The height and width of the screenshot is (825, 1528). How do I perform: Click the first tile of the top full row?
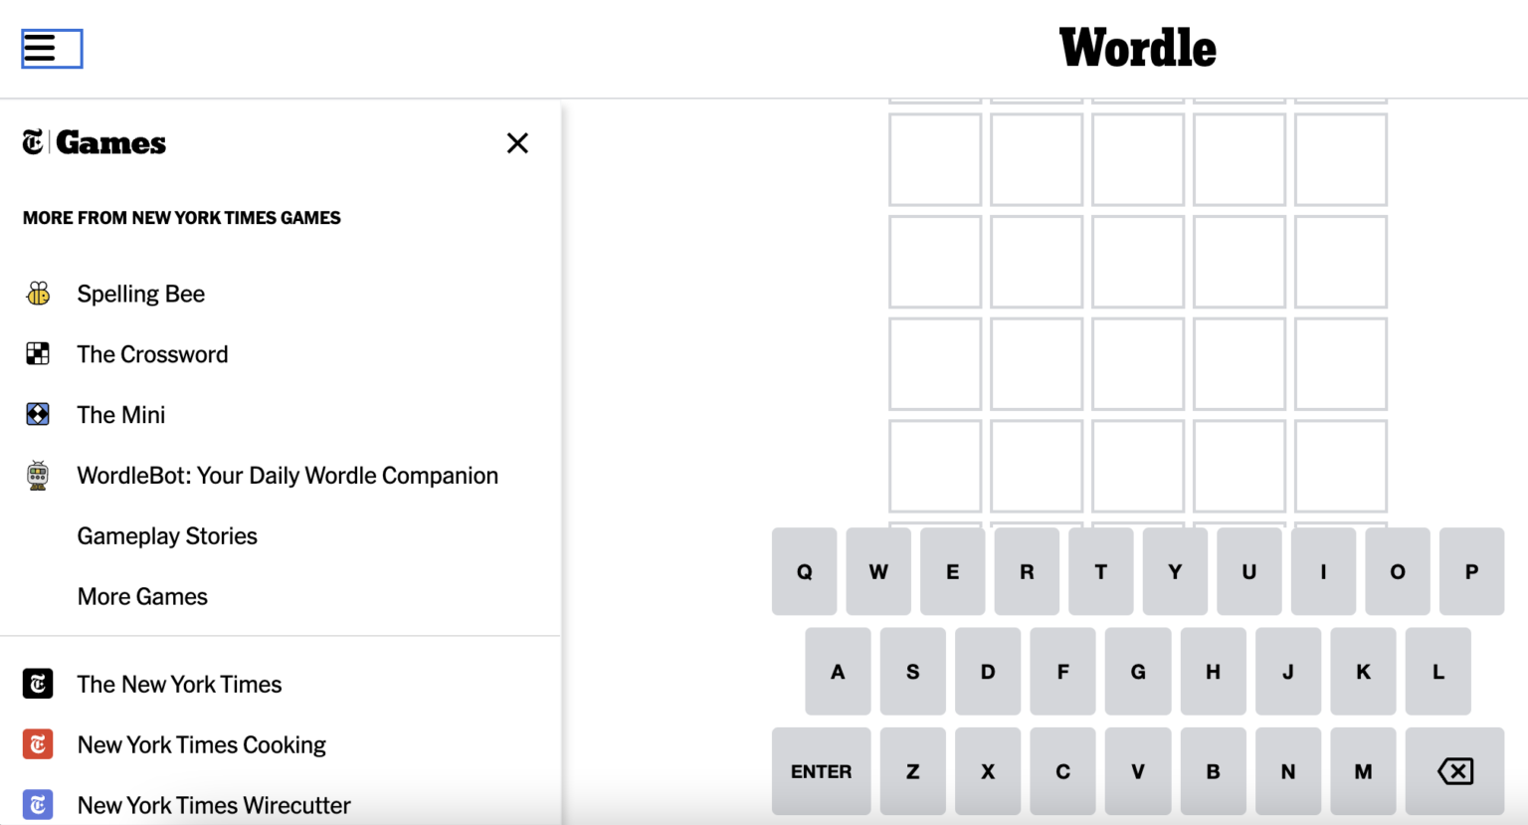pyautogui.click(x=935, y=159)
